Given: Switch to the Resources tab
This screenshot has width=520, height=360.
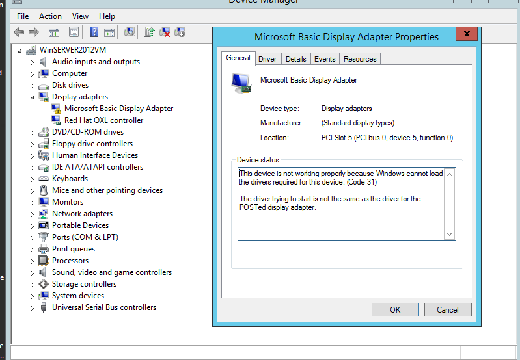Looking at the screenshot, I should pos(360,59).
